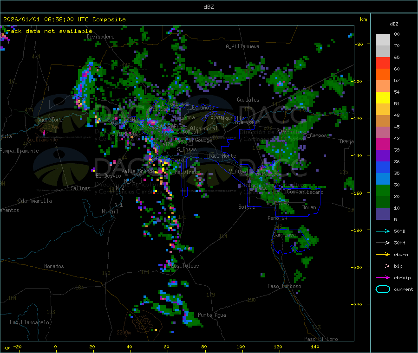Click the Co_Diamante mountain label
Screen dimensions: 418x353
42,140
